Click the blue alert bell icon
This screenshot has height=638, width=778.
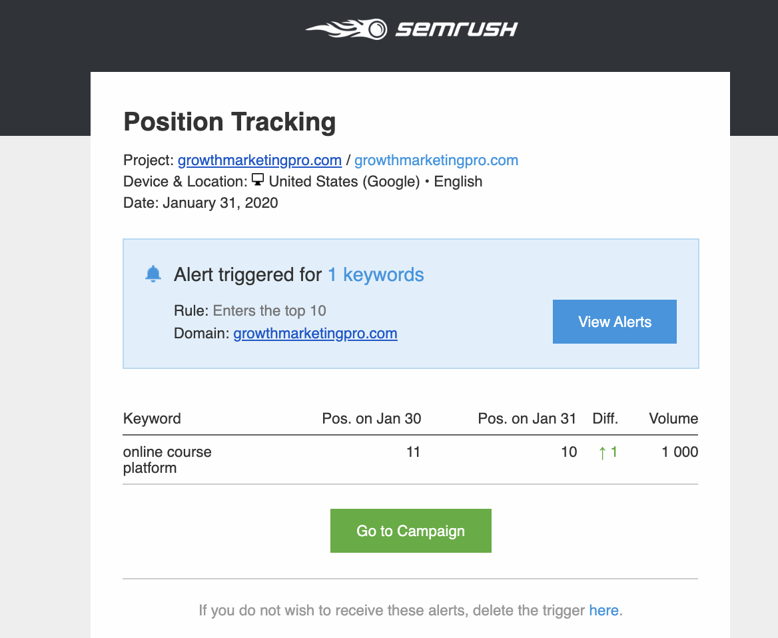pos(153,274)
